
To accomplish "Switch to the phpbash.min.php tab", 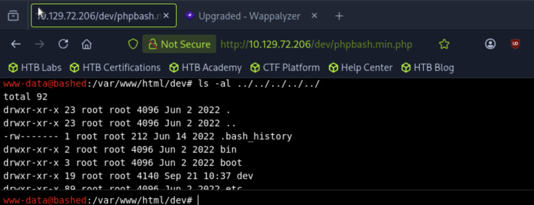I will 104,16.
